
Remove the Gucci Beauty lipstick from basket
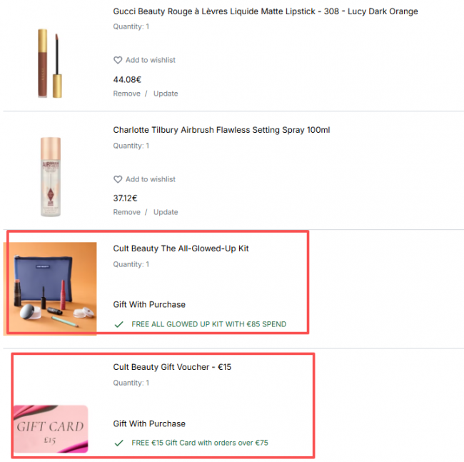pos(126,94)
